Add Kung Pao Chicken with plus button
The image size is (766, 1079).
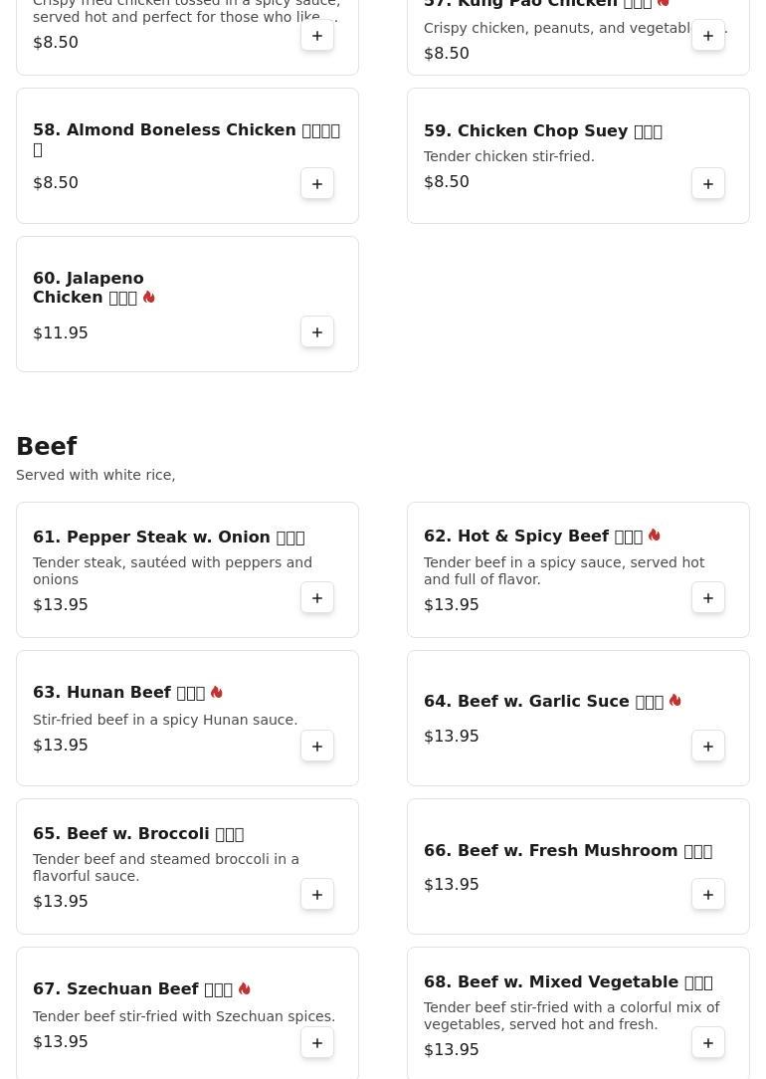point(708,35)
